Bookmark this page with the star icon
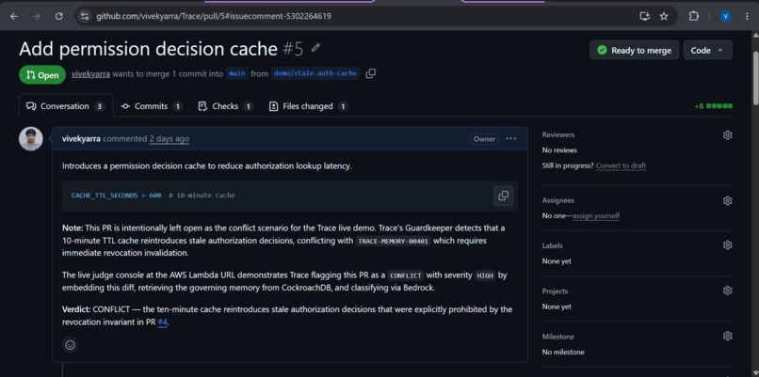 coord(664,16)
